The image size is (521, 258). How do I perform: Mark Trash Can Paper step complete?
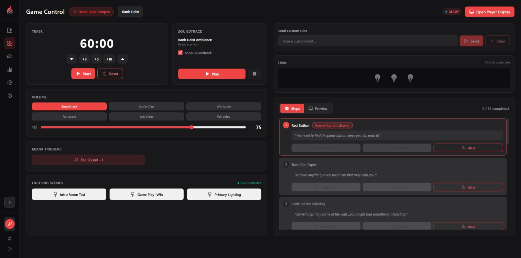[397, 187]
